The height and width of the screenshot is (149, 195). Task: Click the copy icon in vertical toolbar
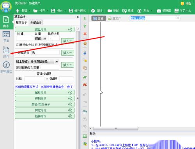coord(85,60)
